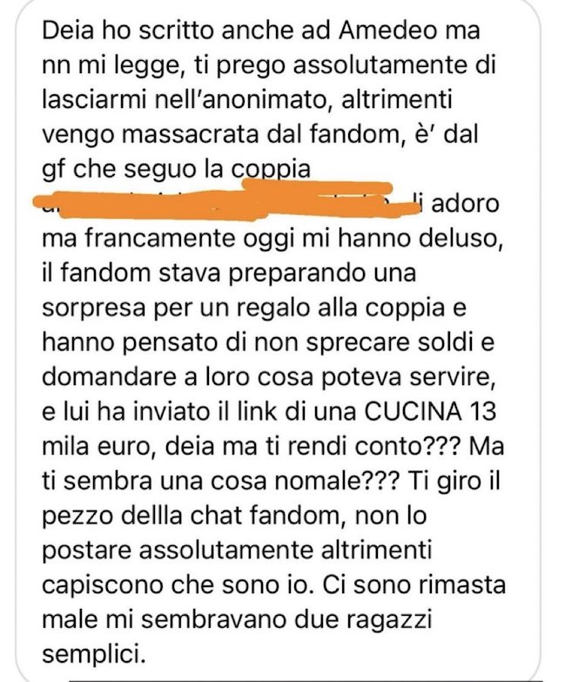The width and height of the screenshot is (565, 682).
Task: Click the word "adoro" beside the scribble
Action: tap(465, 204)
